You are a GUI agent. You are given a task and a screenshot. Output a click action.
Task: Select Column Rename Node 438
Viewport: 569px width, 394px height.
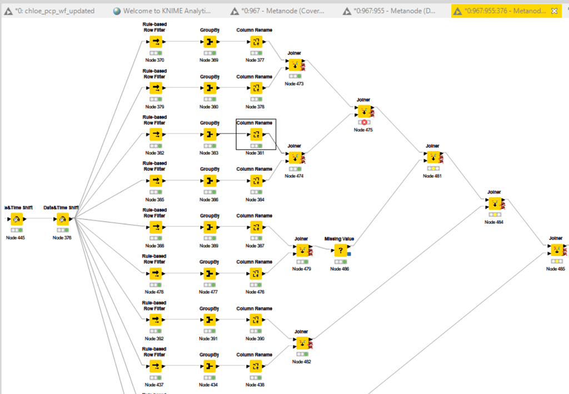[254, 366]
